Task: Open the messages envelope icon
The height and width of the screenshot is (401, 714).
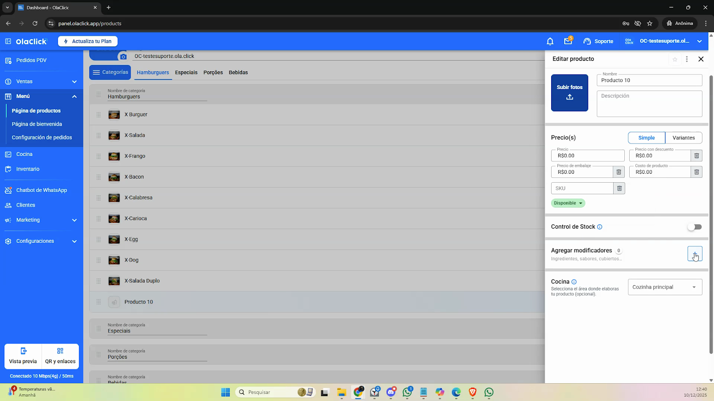Action: (x=568, y=41)
